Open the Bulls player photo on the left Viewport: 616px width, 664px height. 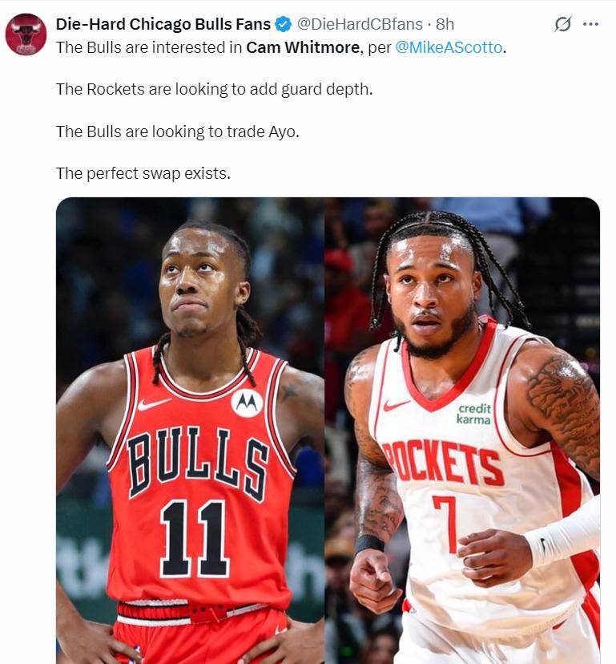tap(190, 431)
